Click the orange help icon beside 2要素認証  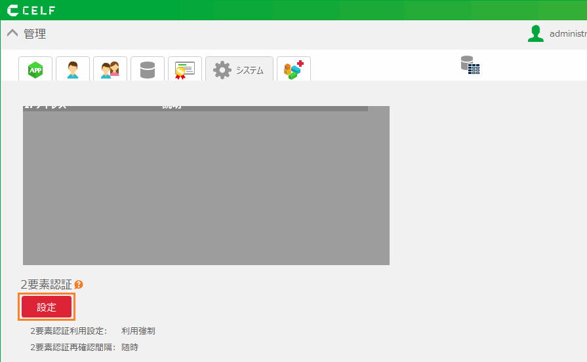pyautogui.click(x=79, y=285)
